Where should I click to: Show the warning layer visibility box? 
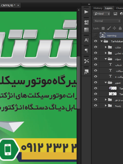point(96,35)
